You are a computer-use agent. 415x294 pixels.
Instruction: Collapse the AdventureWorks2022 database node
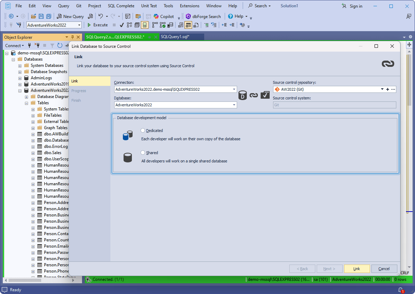[x=20, y=90]
